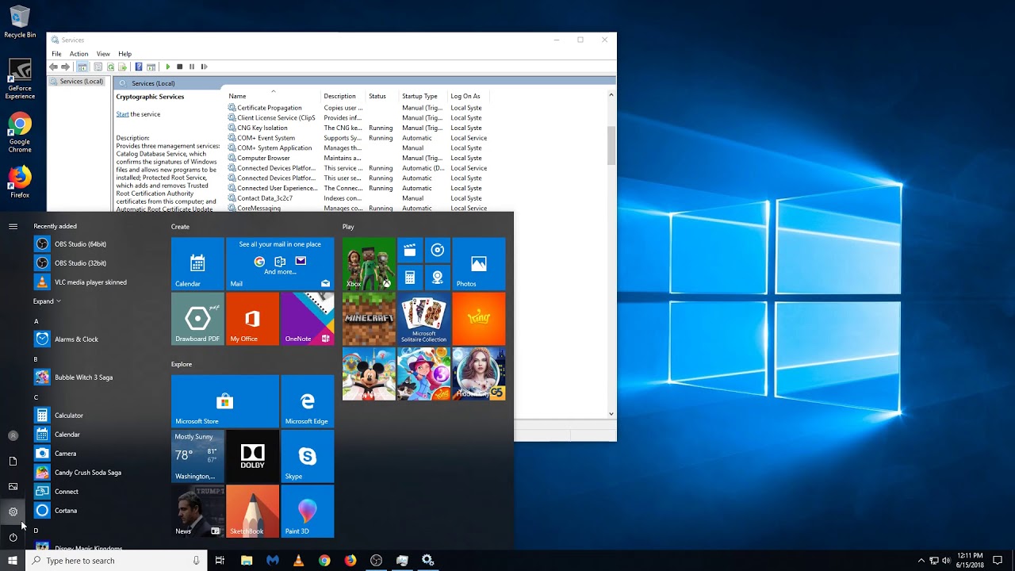Click the Pause Service toolbar button
1015x571 pixels.
(x=192, y=67)
